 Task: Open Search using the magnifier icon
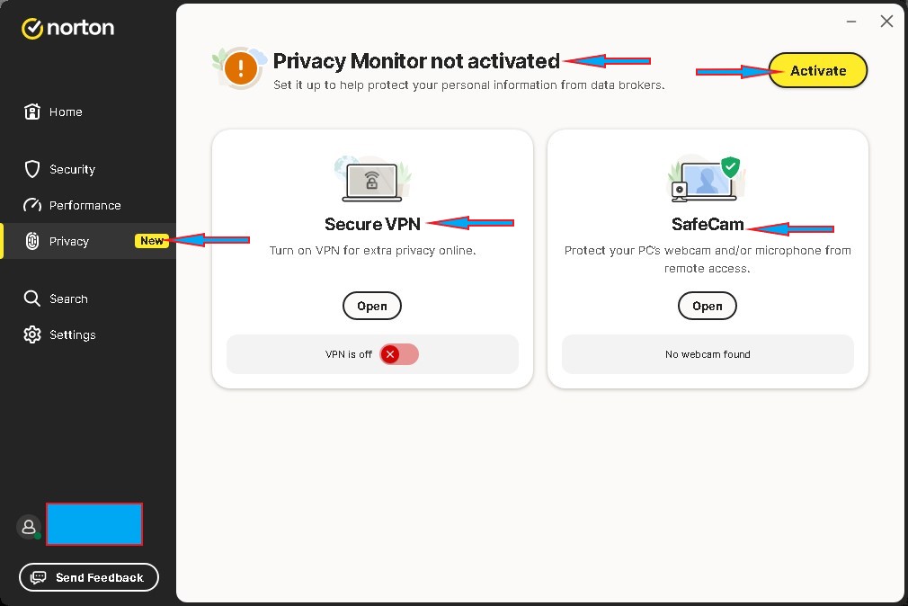click(31, 298)
